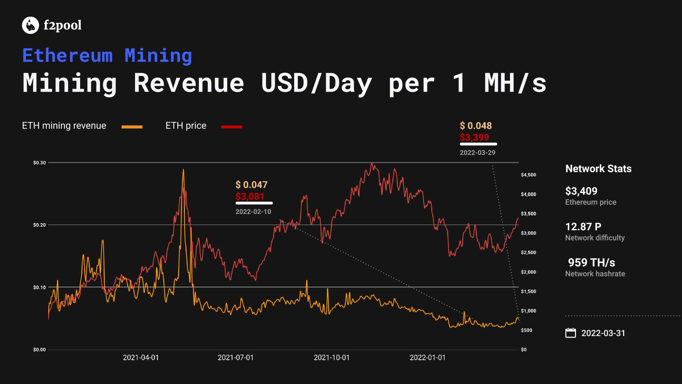Click the $0 right axis label
This screenshot has width=682, height=384.
point(524,350)
